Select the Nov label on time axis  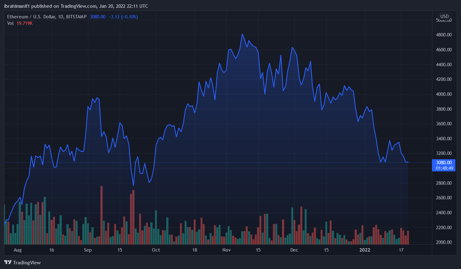[x=226, y=250]
